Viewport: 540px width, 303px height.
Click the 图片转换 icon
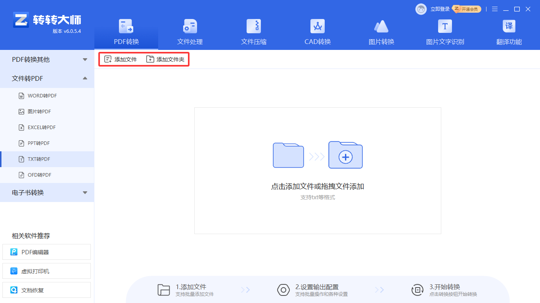click(x=381, y=27)
